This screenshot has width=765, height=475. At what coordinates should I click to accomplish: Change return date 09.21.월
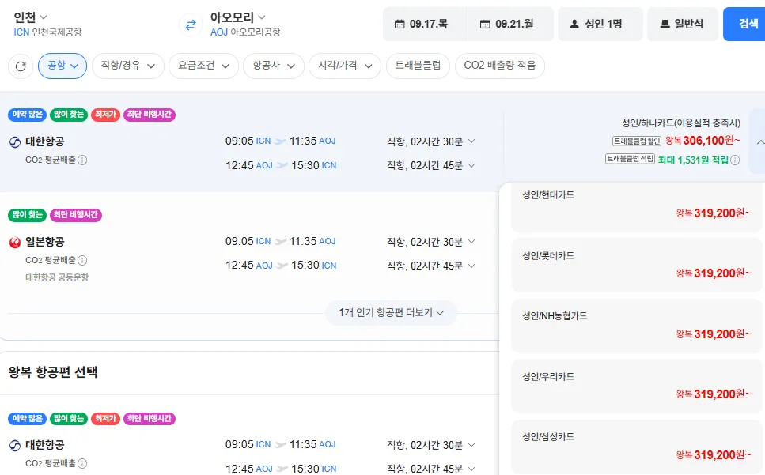510,24
